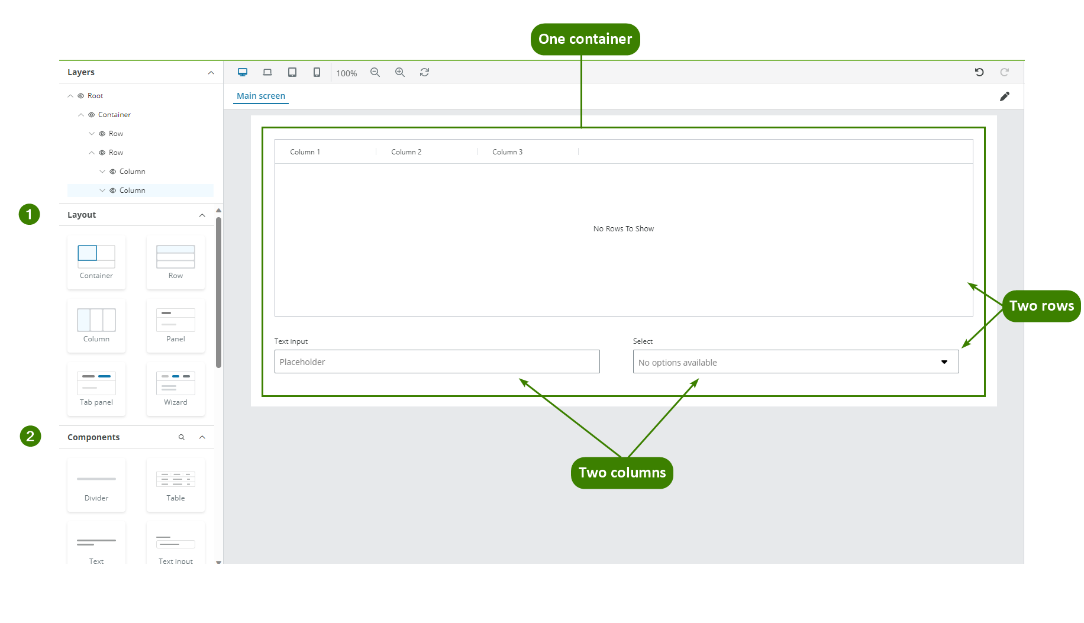Switch preview to mobile phone view
Viewport: 1084px width, 623px height.
(x=317, y=72)
